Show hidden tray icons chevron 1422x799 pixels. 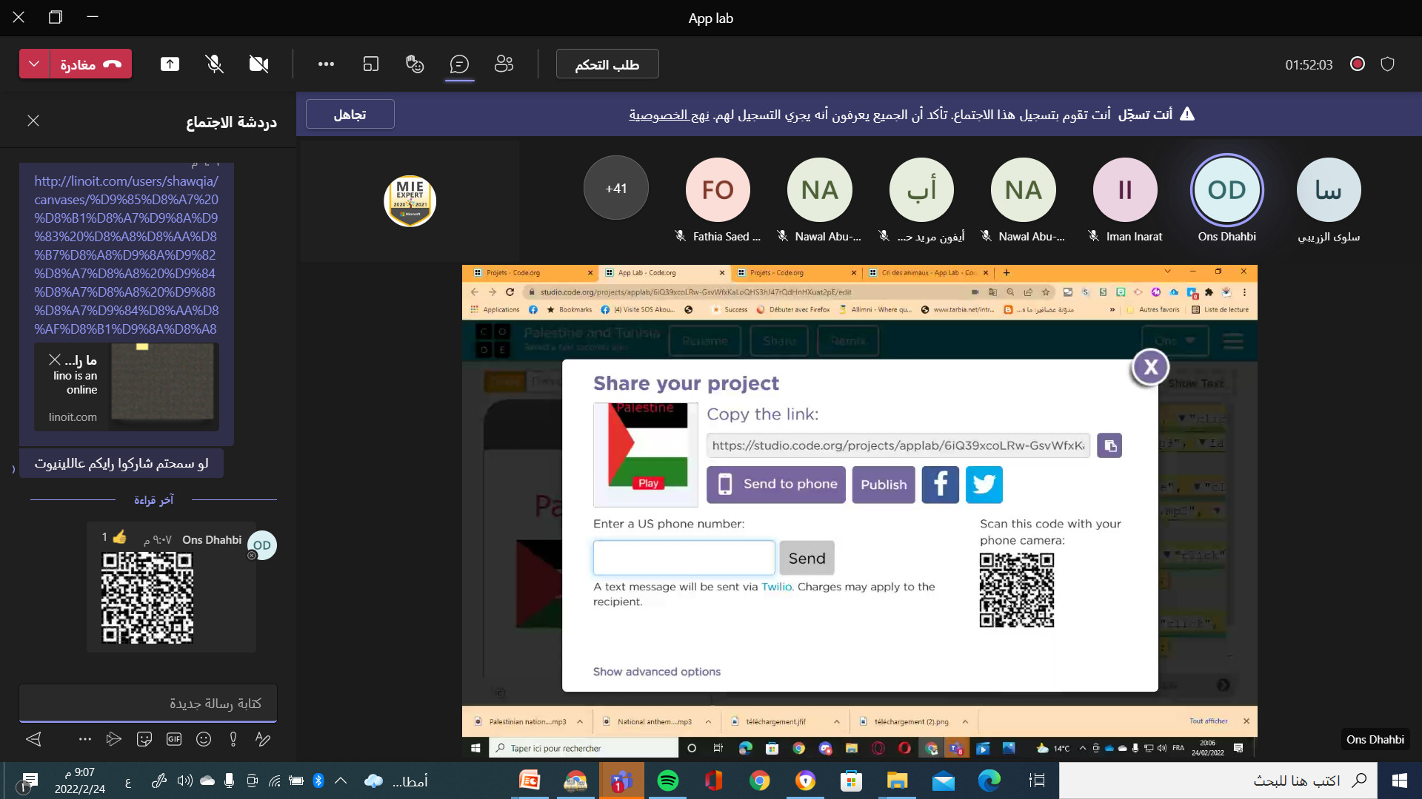point(341,781)
